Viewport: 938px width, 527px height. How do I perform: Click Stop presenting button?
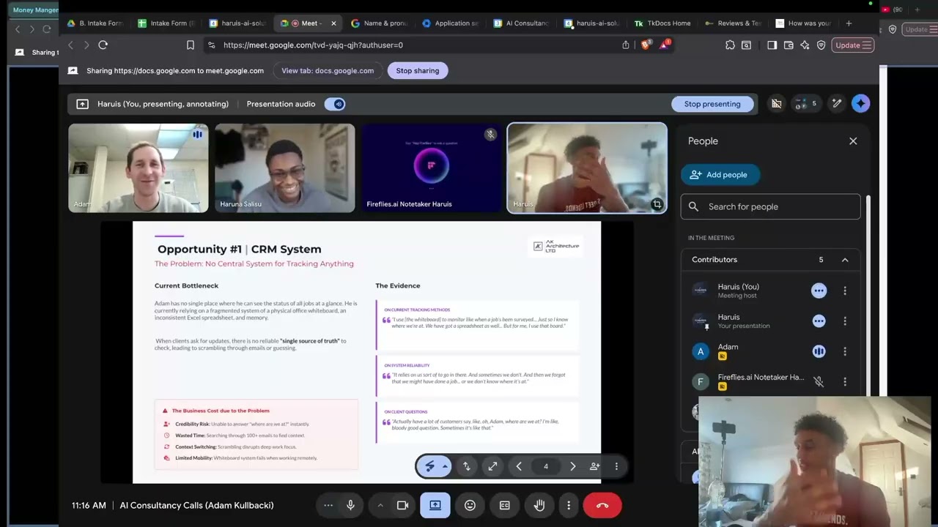[x=712, y=104]
